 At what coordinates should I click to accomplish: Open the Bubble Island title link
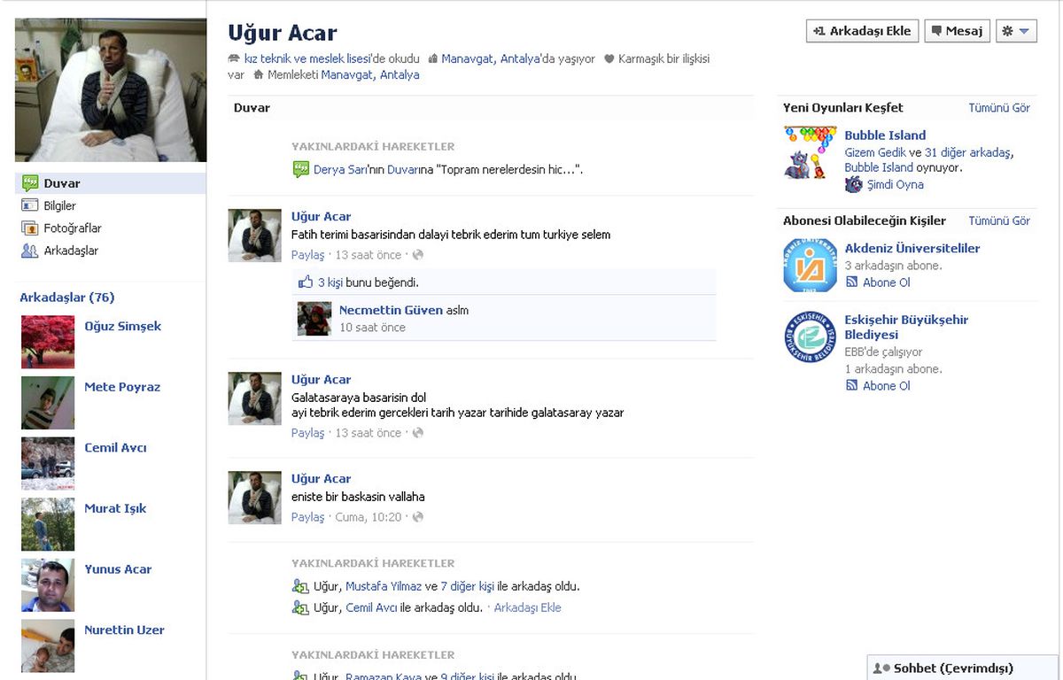pyautogui.click(x=885, y=135)
